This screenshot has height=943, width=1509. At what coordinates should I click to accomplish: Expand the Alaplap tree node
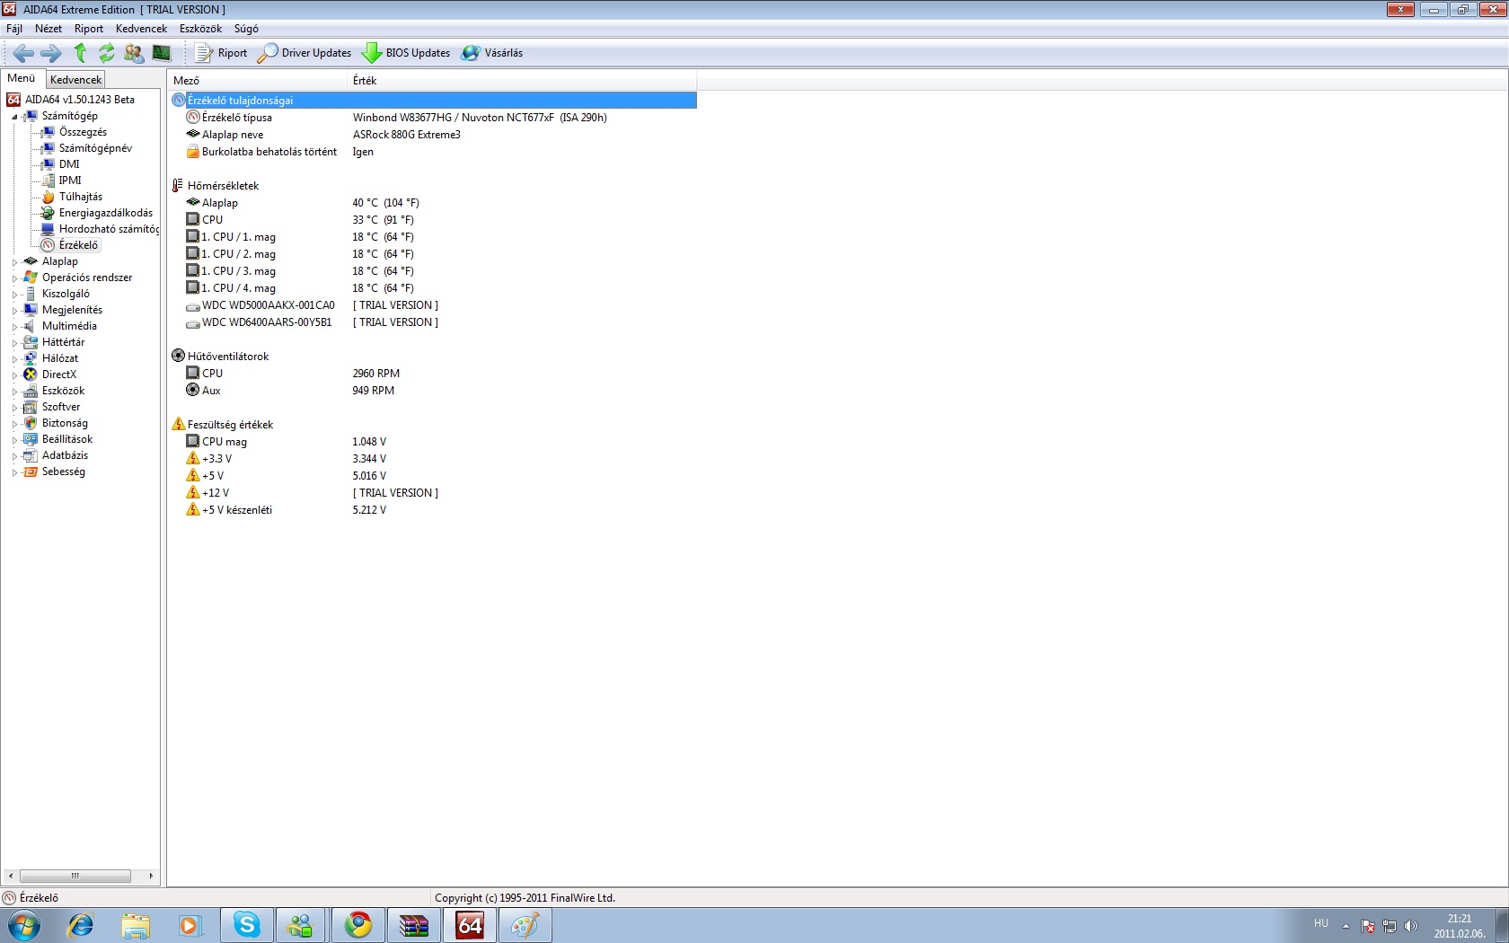pos(14,262)
